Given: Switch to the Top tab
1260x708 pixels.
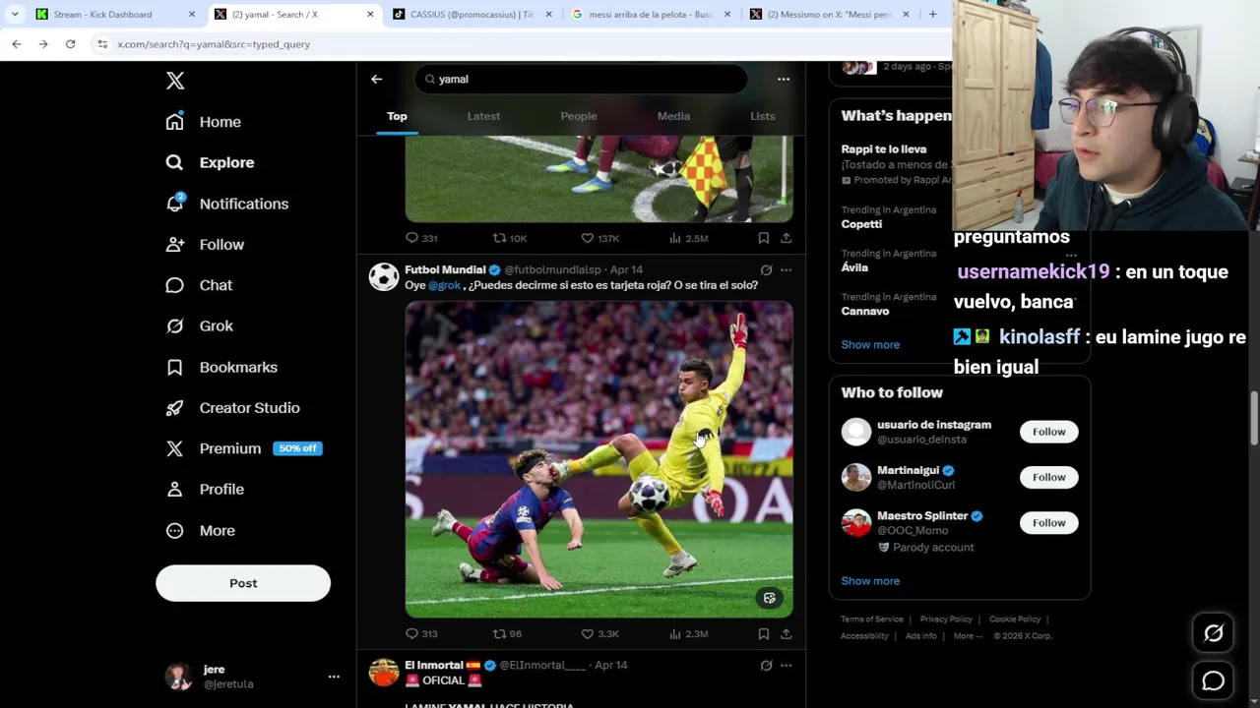Looking at the screenshot, I should [397, 116].
